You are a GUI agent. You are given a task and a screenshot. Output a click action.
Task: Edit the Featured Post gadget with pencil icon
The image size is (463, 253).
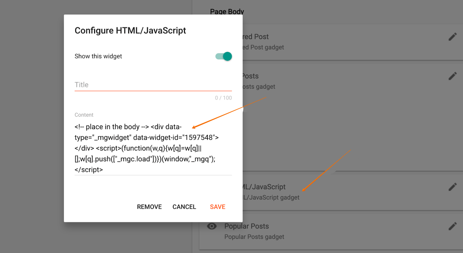point(453,36)
